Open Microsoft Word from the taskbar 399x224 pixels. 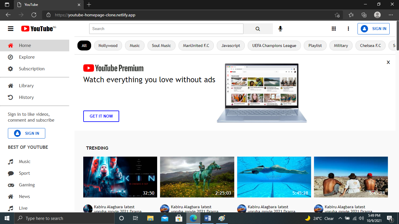(208, 218)
